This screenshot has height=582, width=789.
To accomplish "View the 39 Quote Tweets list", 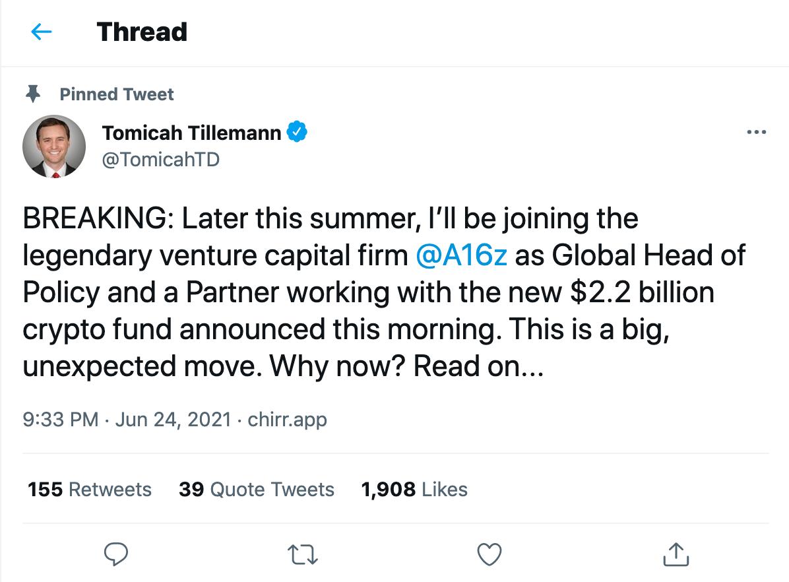I will pos(257,490).
